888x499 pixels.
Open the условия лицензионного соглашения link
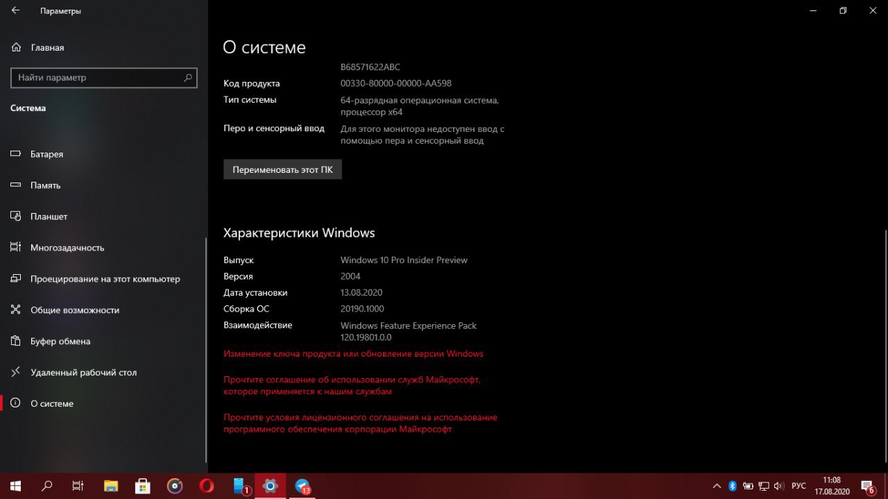(x=360, y=423)
